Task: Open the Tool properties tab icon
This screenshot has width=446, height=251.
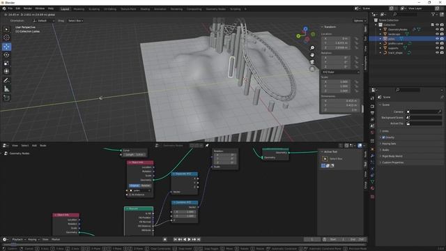Action: click(x=372, y=98)
